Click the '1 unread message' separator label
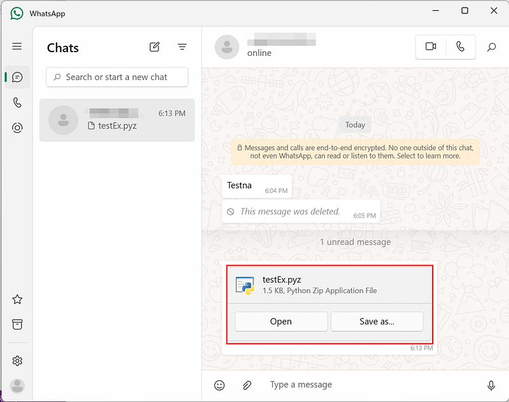The image size is (509, 402). (x=355, y=242)
